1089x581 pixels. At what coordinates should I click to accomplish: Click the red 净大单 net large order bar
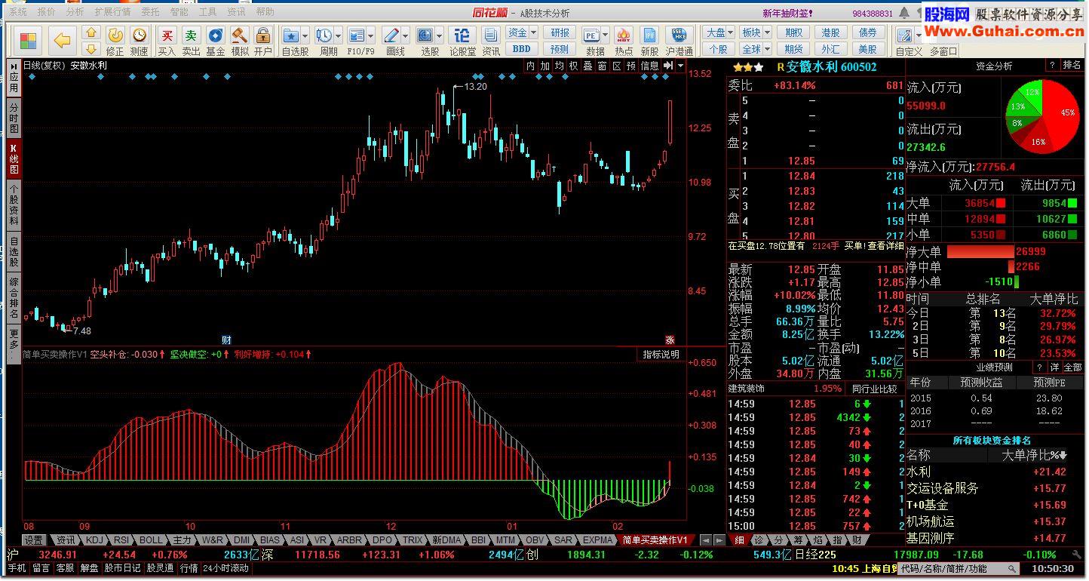[x=980, y=251]
